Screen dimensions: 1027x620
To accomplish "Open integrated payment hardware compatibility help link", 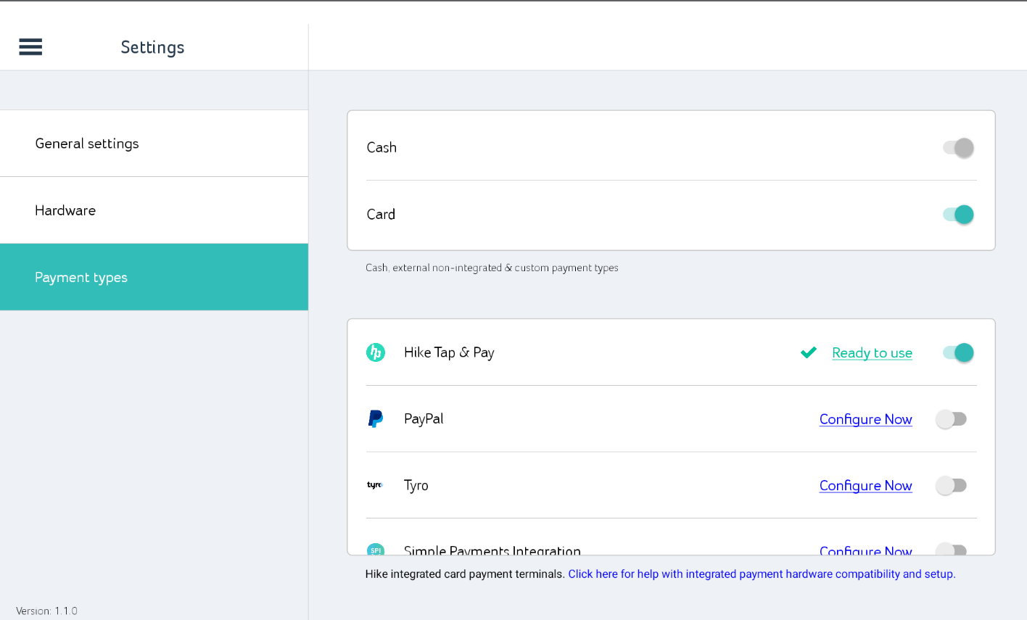I will [x=762, y=574].
